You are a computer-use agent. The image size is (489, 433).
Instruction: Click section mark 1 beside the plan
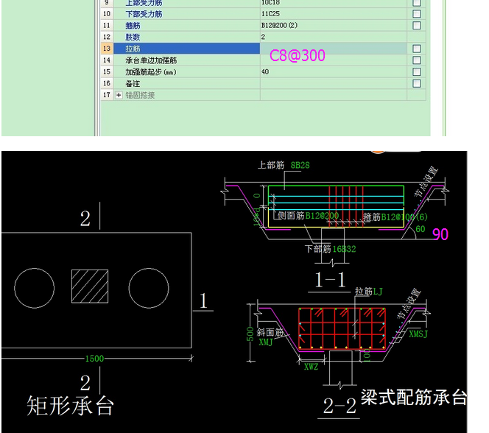203,301
